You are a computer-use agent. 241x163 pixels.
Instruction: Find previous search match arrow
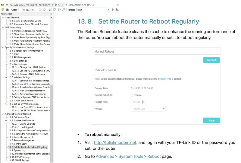108,10
